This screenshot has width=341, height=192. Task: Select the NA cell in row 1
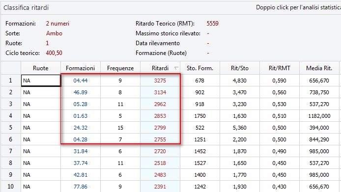(41, 81)
